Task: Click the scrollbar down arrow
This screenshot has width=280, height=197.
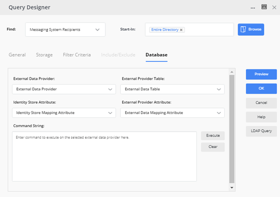Action: [232, 188]
